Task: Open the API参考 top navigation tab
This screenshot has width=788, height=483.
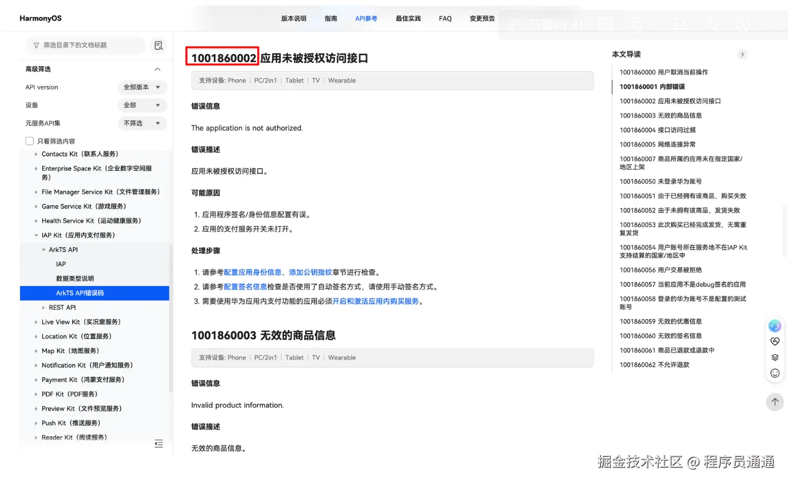Action: (366, 18)
